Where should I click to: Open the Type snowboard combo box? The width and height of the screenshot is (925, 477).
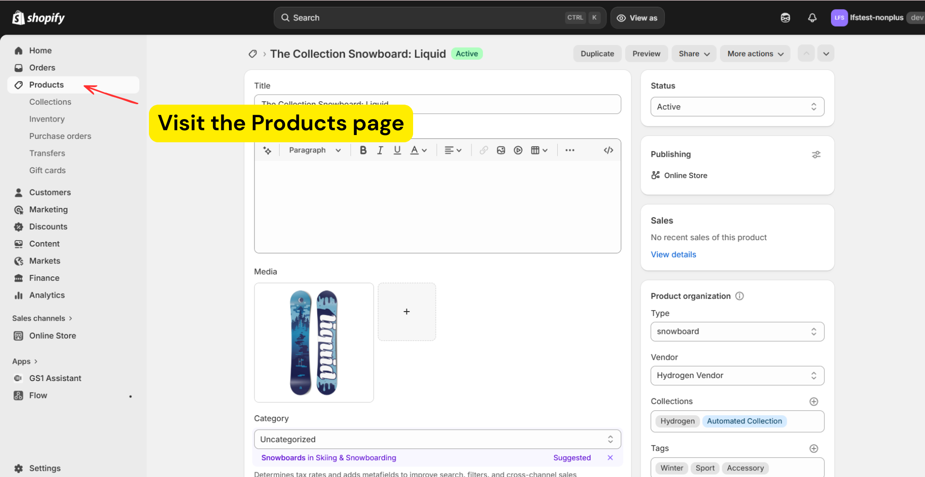click(x=737, y=331)
